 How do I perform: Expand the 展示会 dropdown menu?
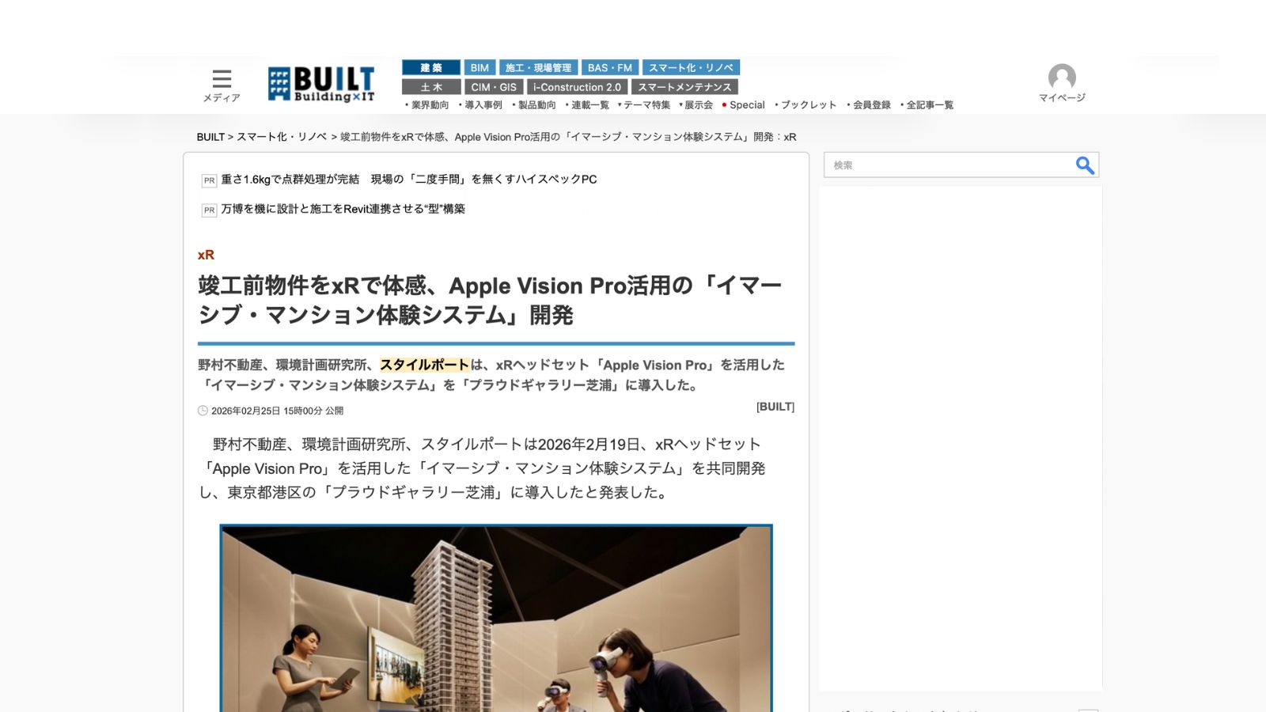[x=697, y=105]
